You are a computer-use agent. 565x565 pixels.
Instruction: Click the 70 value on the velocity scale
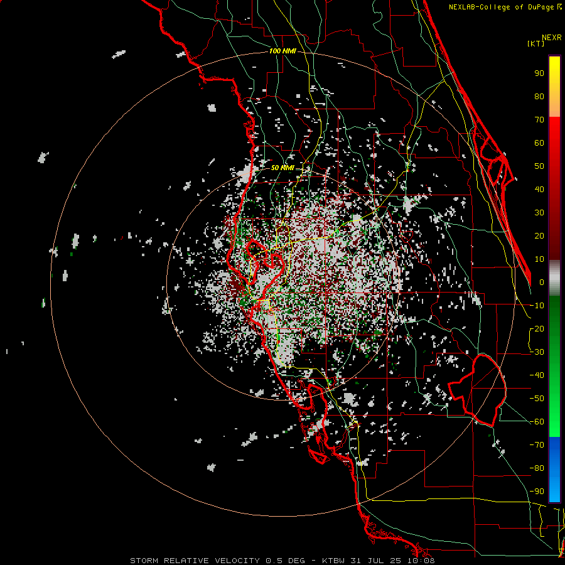[539, 120]
